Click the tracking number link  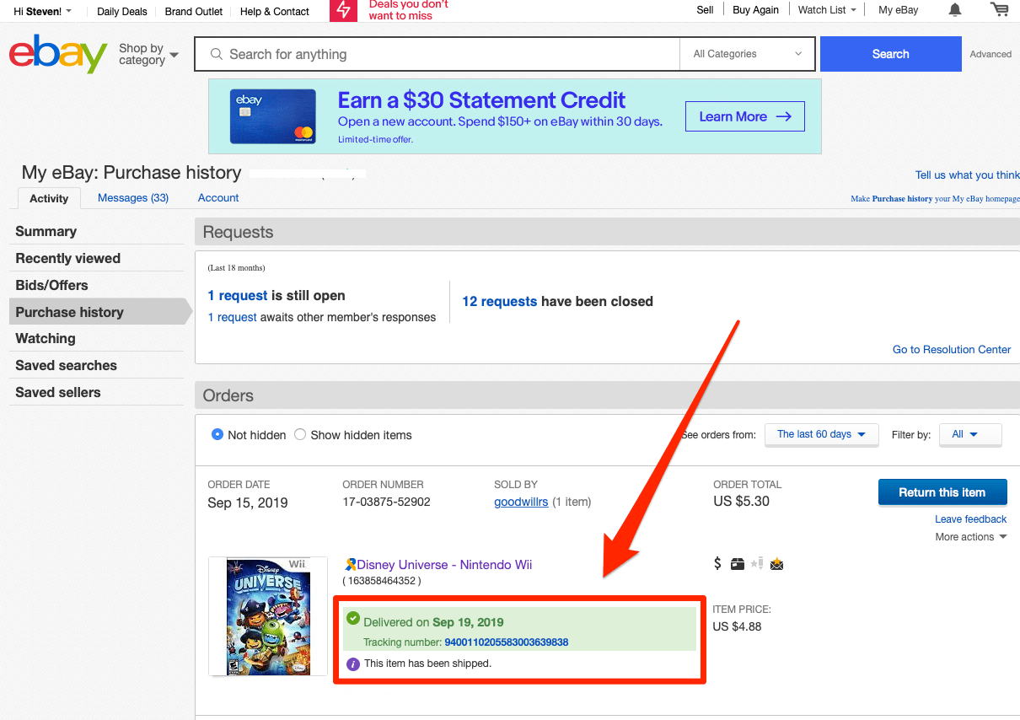[506, 642]
